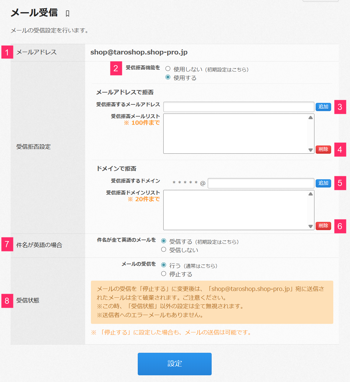Click the partially visible button at top right
Image resolution: width=350 pixels, height=382 pixels.
click(x=320, y=1)
